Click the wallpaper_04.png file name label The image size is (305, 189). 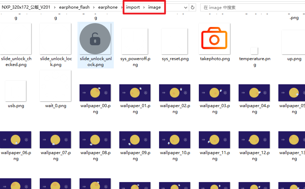click(x=255, y=109)
